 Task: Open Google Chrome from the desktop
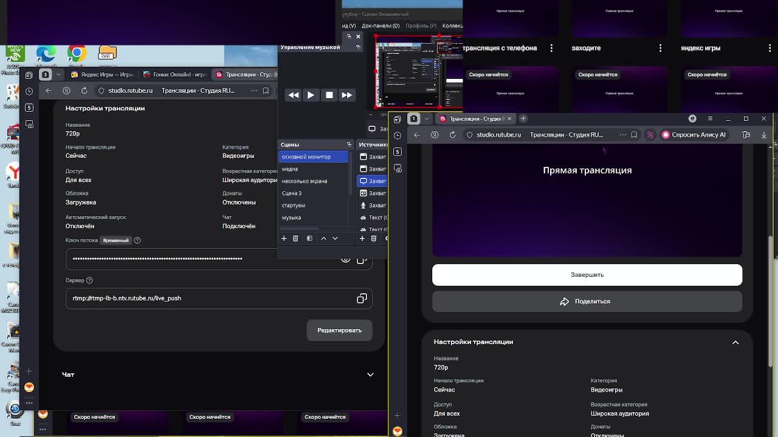click(77, 54)
